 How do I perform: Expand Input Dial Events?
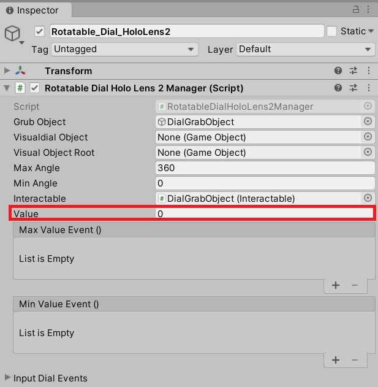tap(7, 377)
